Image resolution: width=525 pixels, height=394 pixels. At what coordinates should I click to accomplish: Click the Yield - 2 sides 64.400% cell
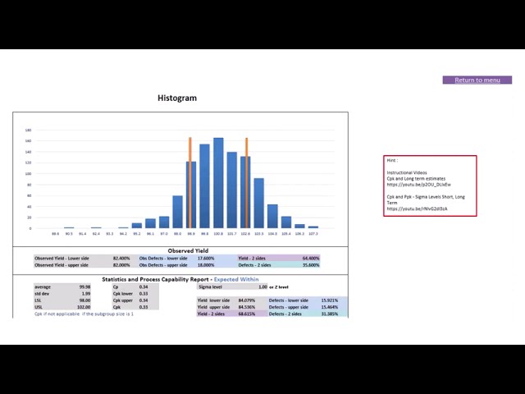coord(311,259)
